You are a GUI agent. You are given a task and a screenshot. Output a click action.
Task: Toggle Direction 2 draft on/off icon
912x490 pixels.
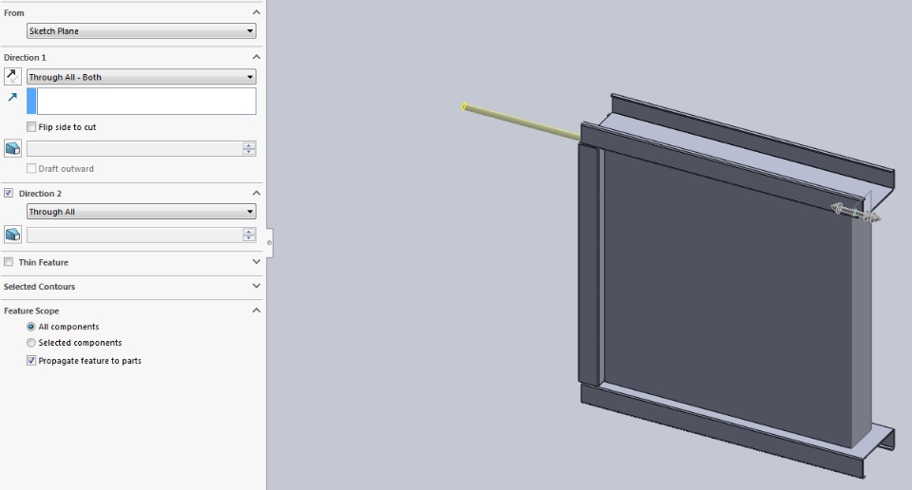tap(12, 235)
